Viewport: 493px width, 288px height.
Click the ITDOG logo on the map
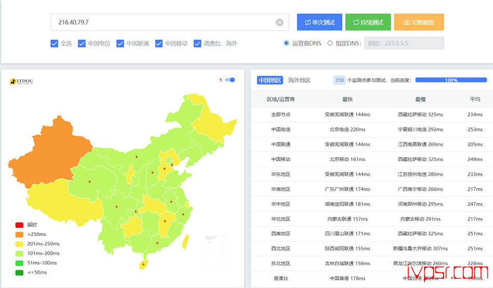[21, 82]
